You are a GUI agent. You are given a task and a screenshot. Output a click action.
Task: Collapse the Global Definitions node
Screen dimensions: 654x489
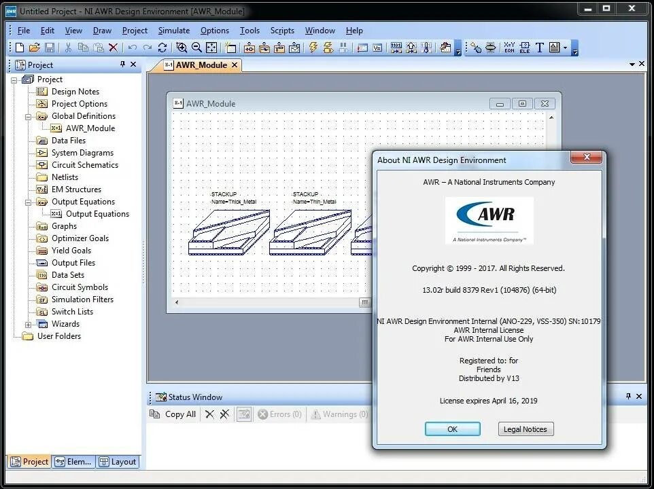tap(28, 117)
